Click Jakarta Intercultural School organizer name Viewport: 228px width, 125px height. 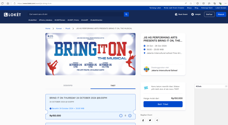click(164, 71)
